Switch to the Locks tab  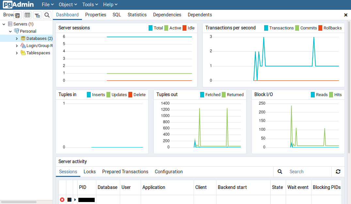(89, 172)
